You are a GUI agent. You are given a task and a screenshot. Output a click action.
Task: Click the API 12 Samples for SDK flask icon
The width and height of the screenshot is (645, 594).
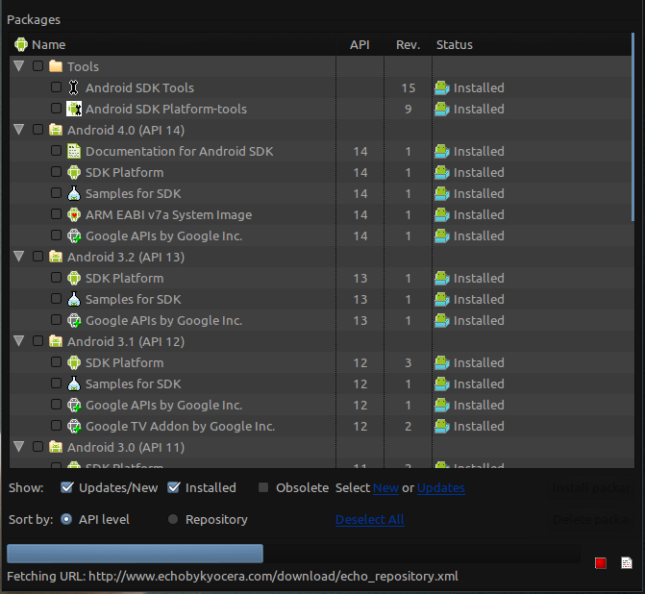click(74, 384)
